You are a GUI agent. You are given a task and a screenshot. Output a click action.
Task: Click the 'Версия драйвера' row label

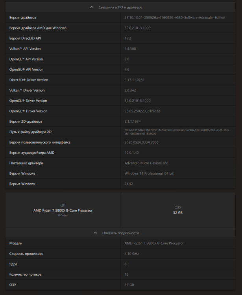[x=23, y=18]
